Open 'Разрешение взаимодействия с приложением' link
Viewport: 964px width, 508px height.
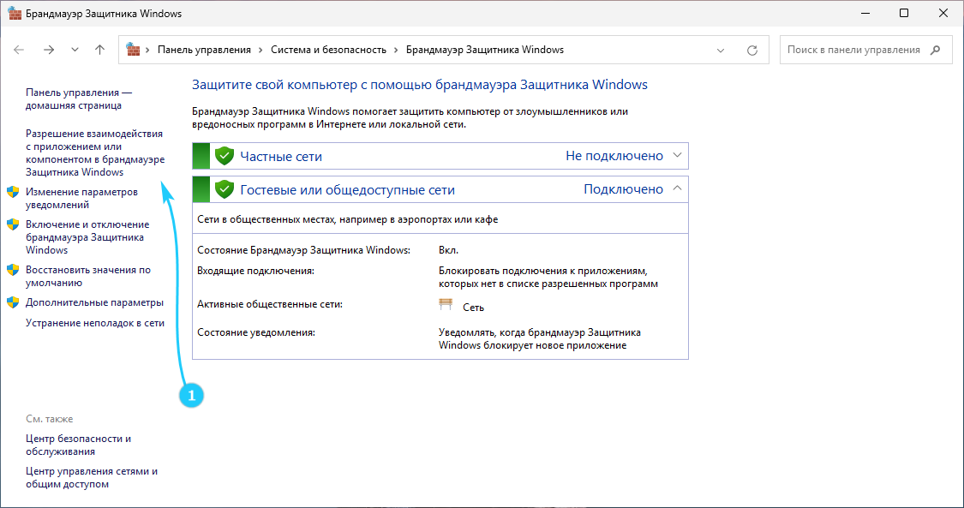pyautogui.click(x=95, y=153)
